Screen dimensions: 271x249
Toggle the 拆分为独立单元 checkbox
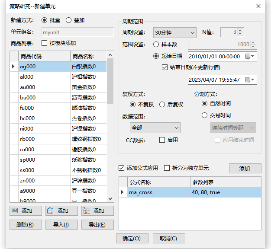[166, 168]
